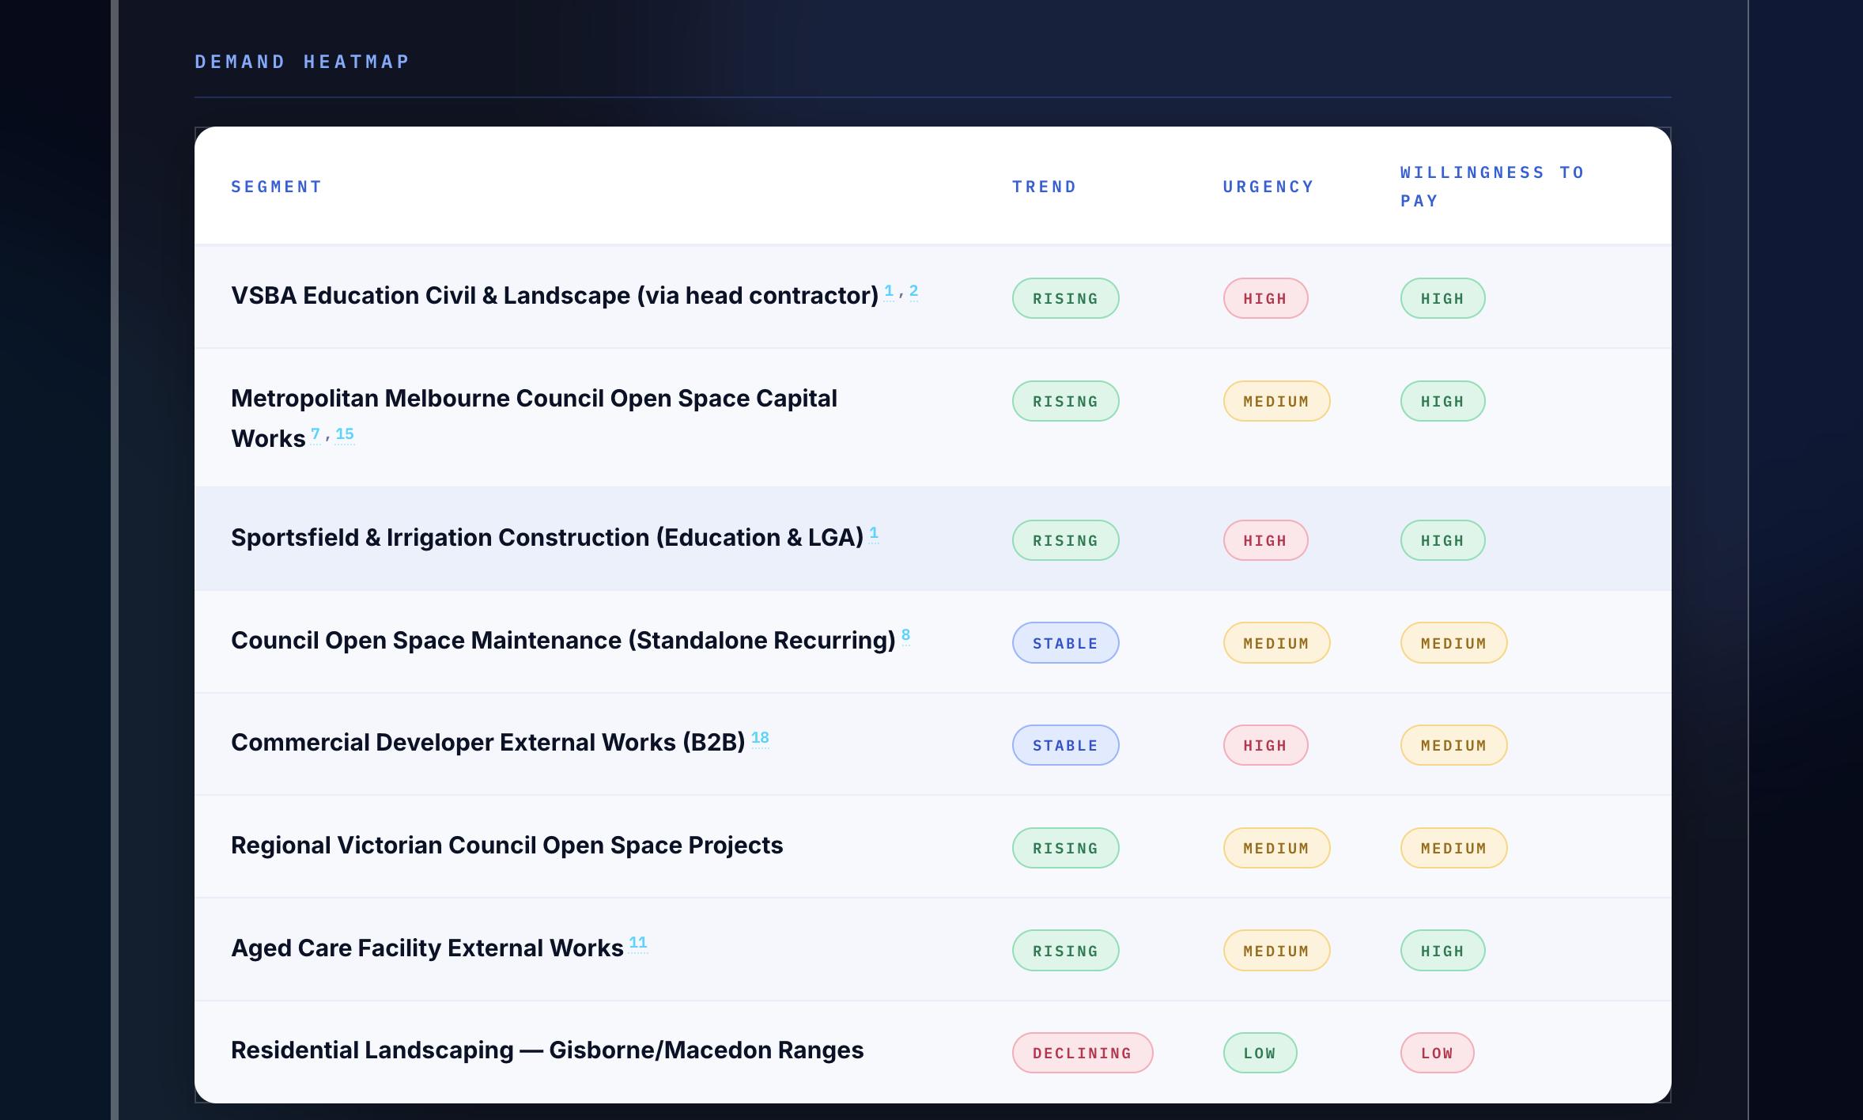Click LOW willingness badge in Residential Landscaping row
1863x1120 pixels.
click(1437, 1053)
